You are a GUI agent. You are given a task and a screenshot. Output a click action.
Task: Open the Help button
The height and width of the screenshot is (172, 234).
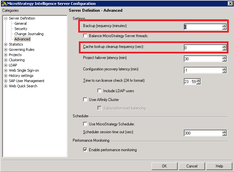tap(219, 166)
